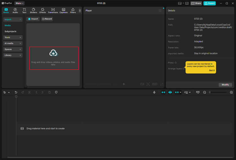Click the '30.00fps' frame rate value
The width and height of the screenshot is (236, 160).
pos(199,47)
